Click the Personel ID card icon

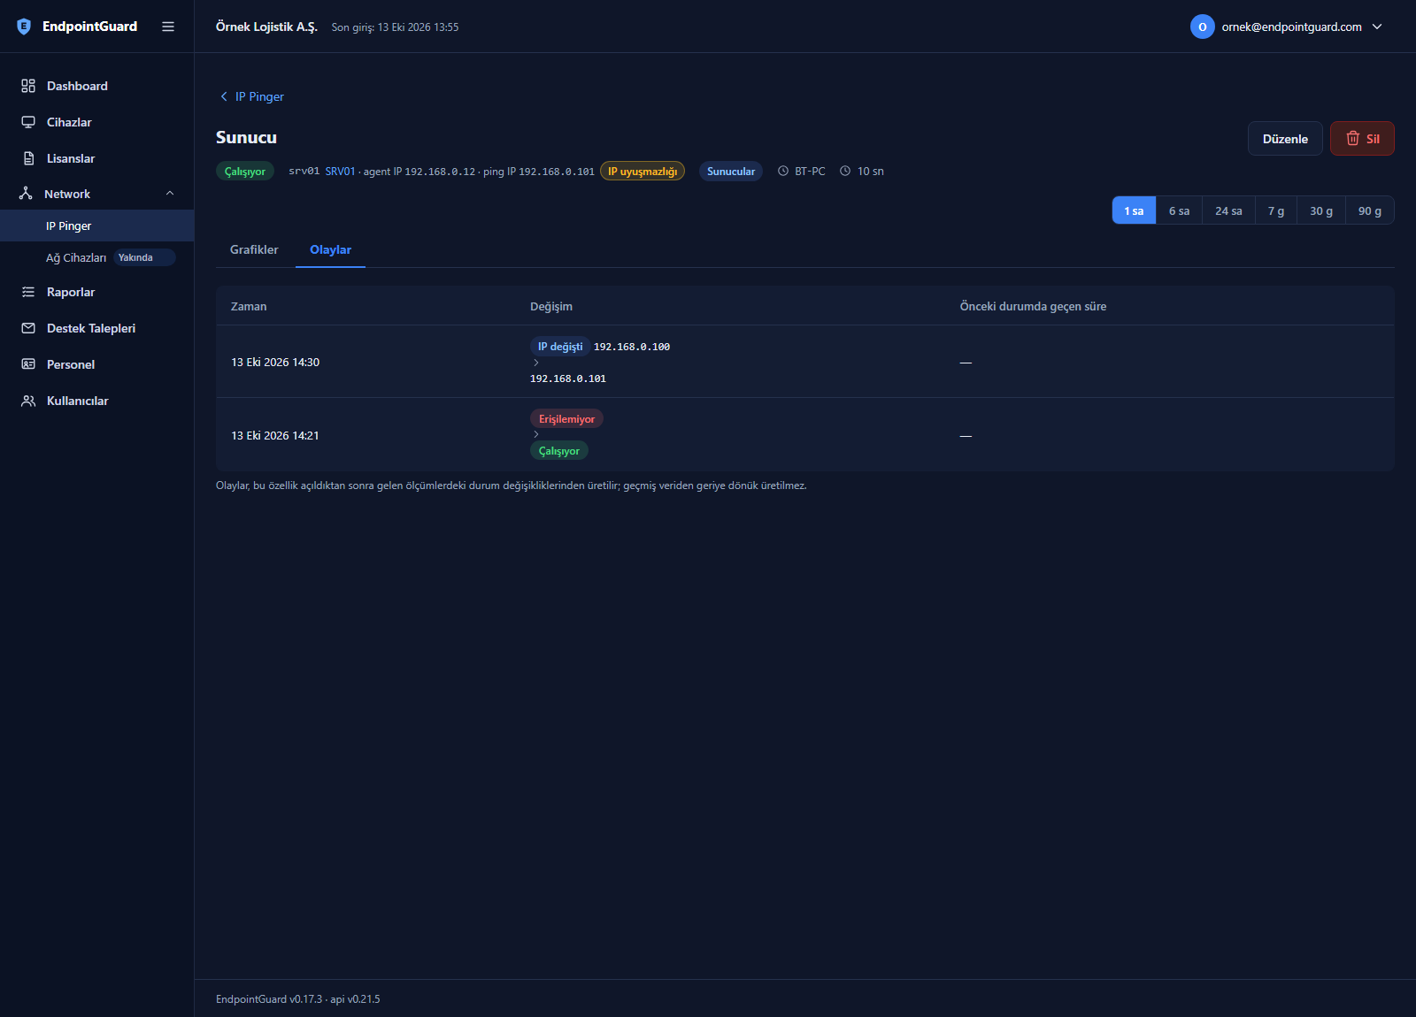28,364
